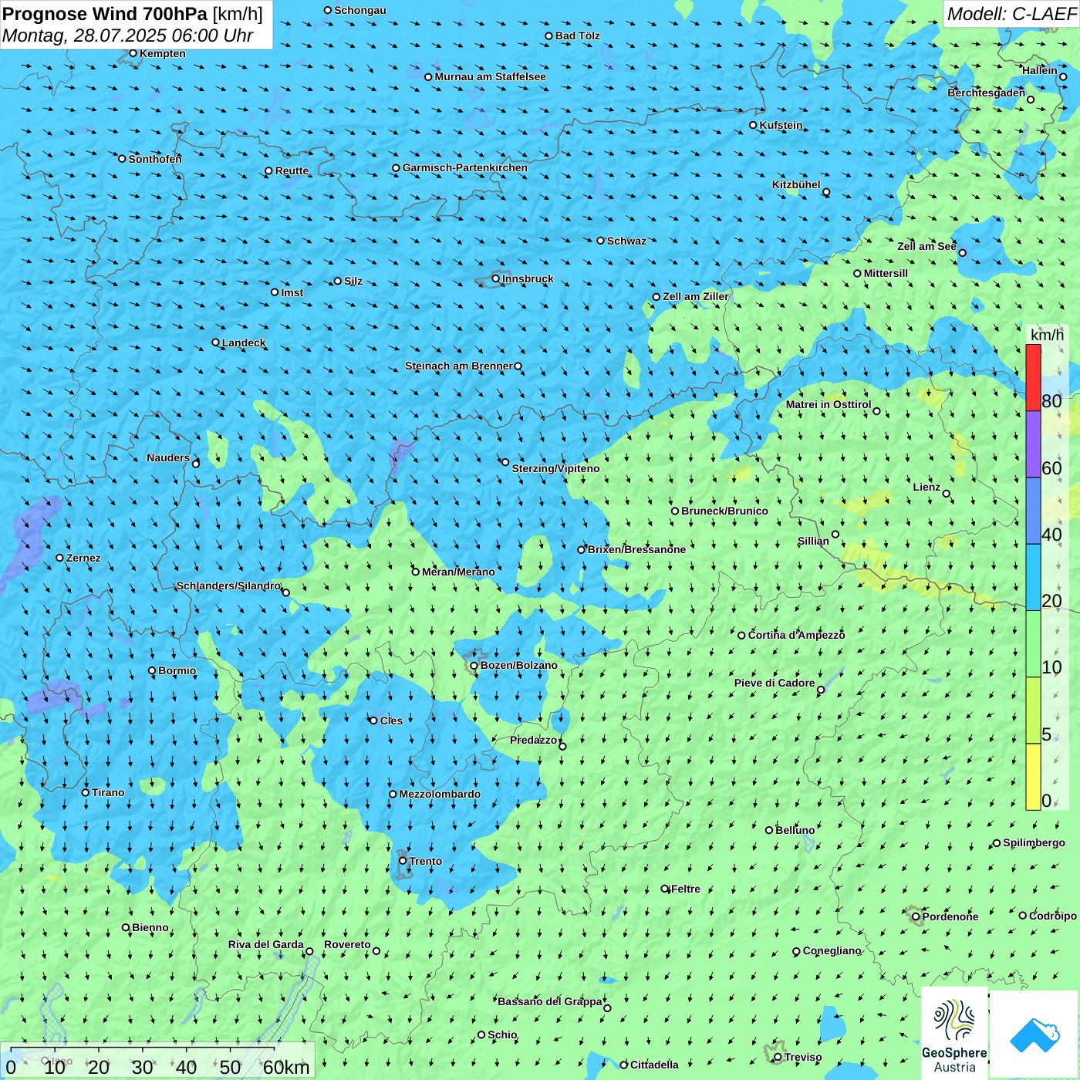This screenshot has height=1080, width=1080.
Task: Click the Matrei in Osttirol label
Action: click(x=829, y=404)
